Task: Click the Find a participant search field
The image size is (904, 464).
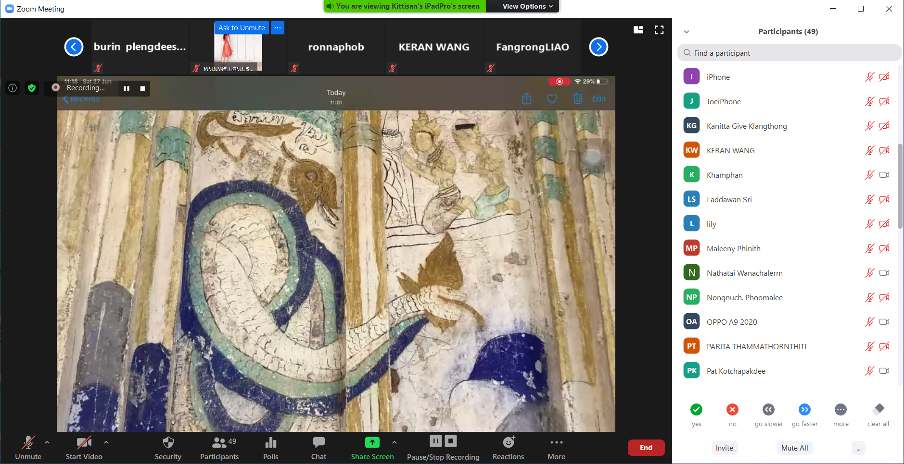Action: click(x=789, y=53)
